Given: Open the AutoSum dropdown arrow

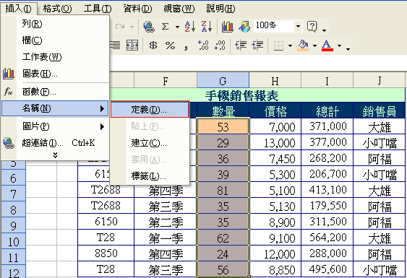Looking at the screenshot, I should pos(177,27).
